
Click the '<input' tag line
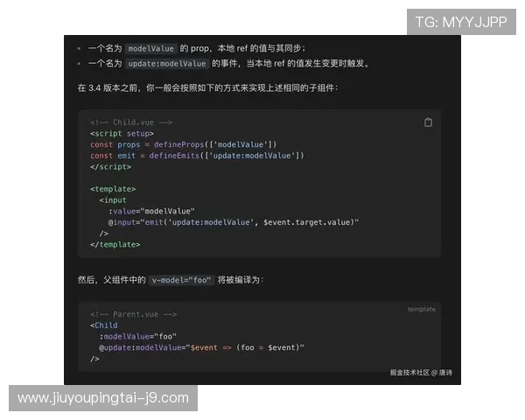pyautogui.click(x=113, y=200)
